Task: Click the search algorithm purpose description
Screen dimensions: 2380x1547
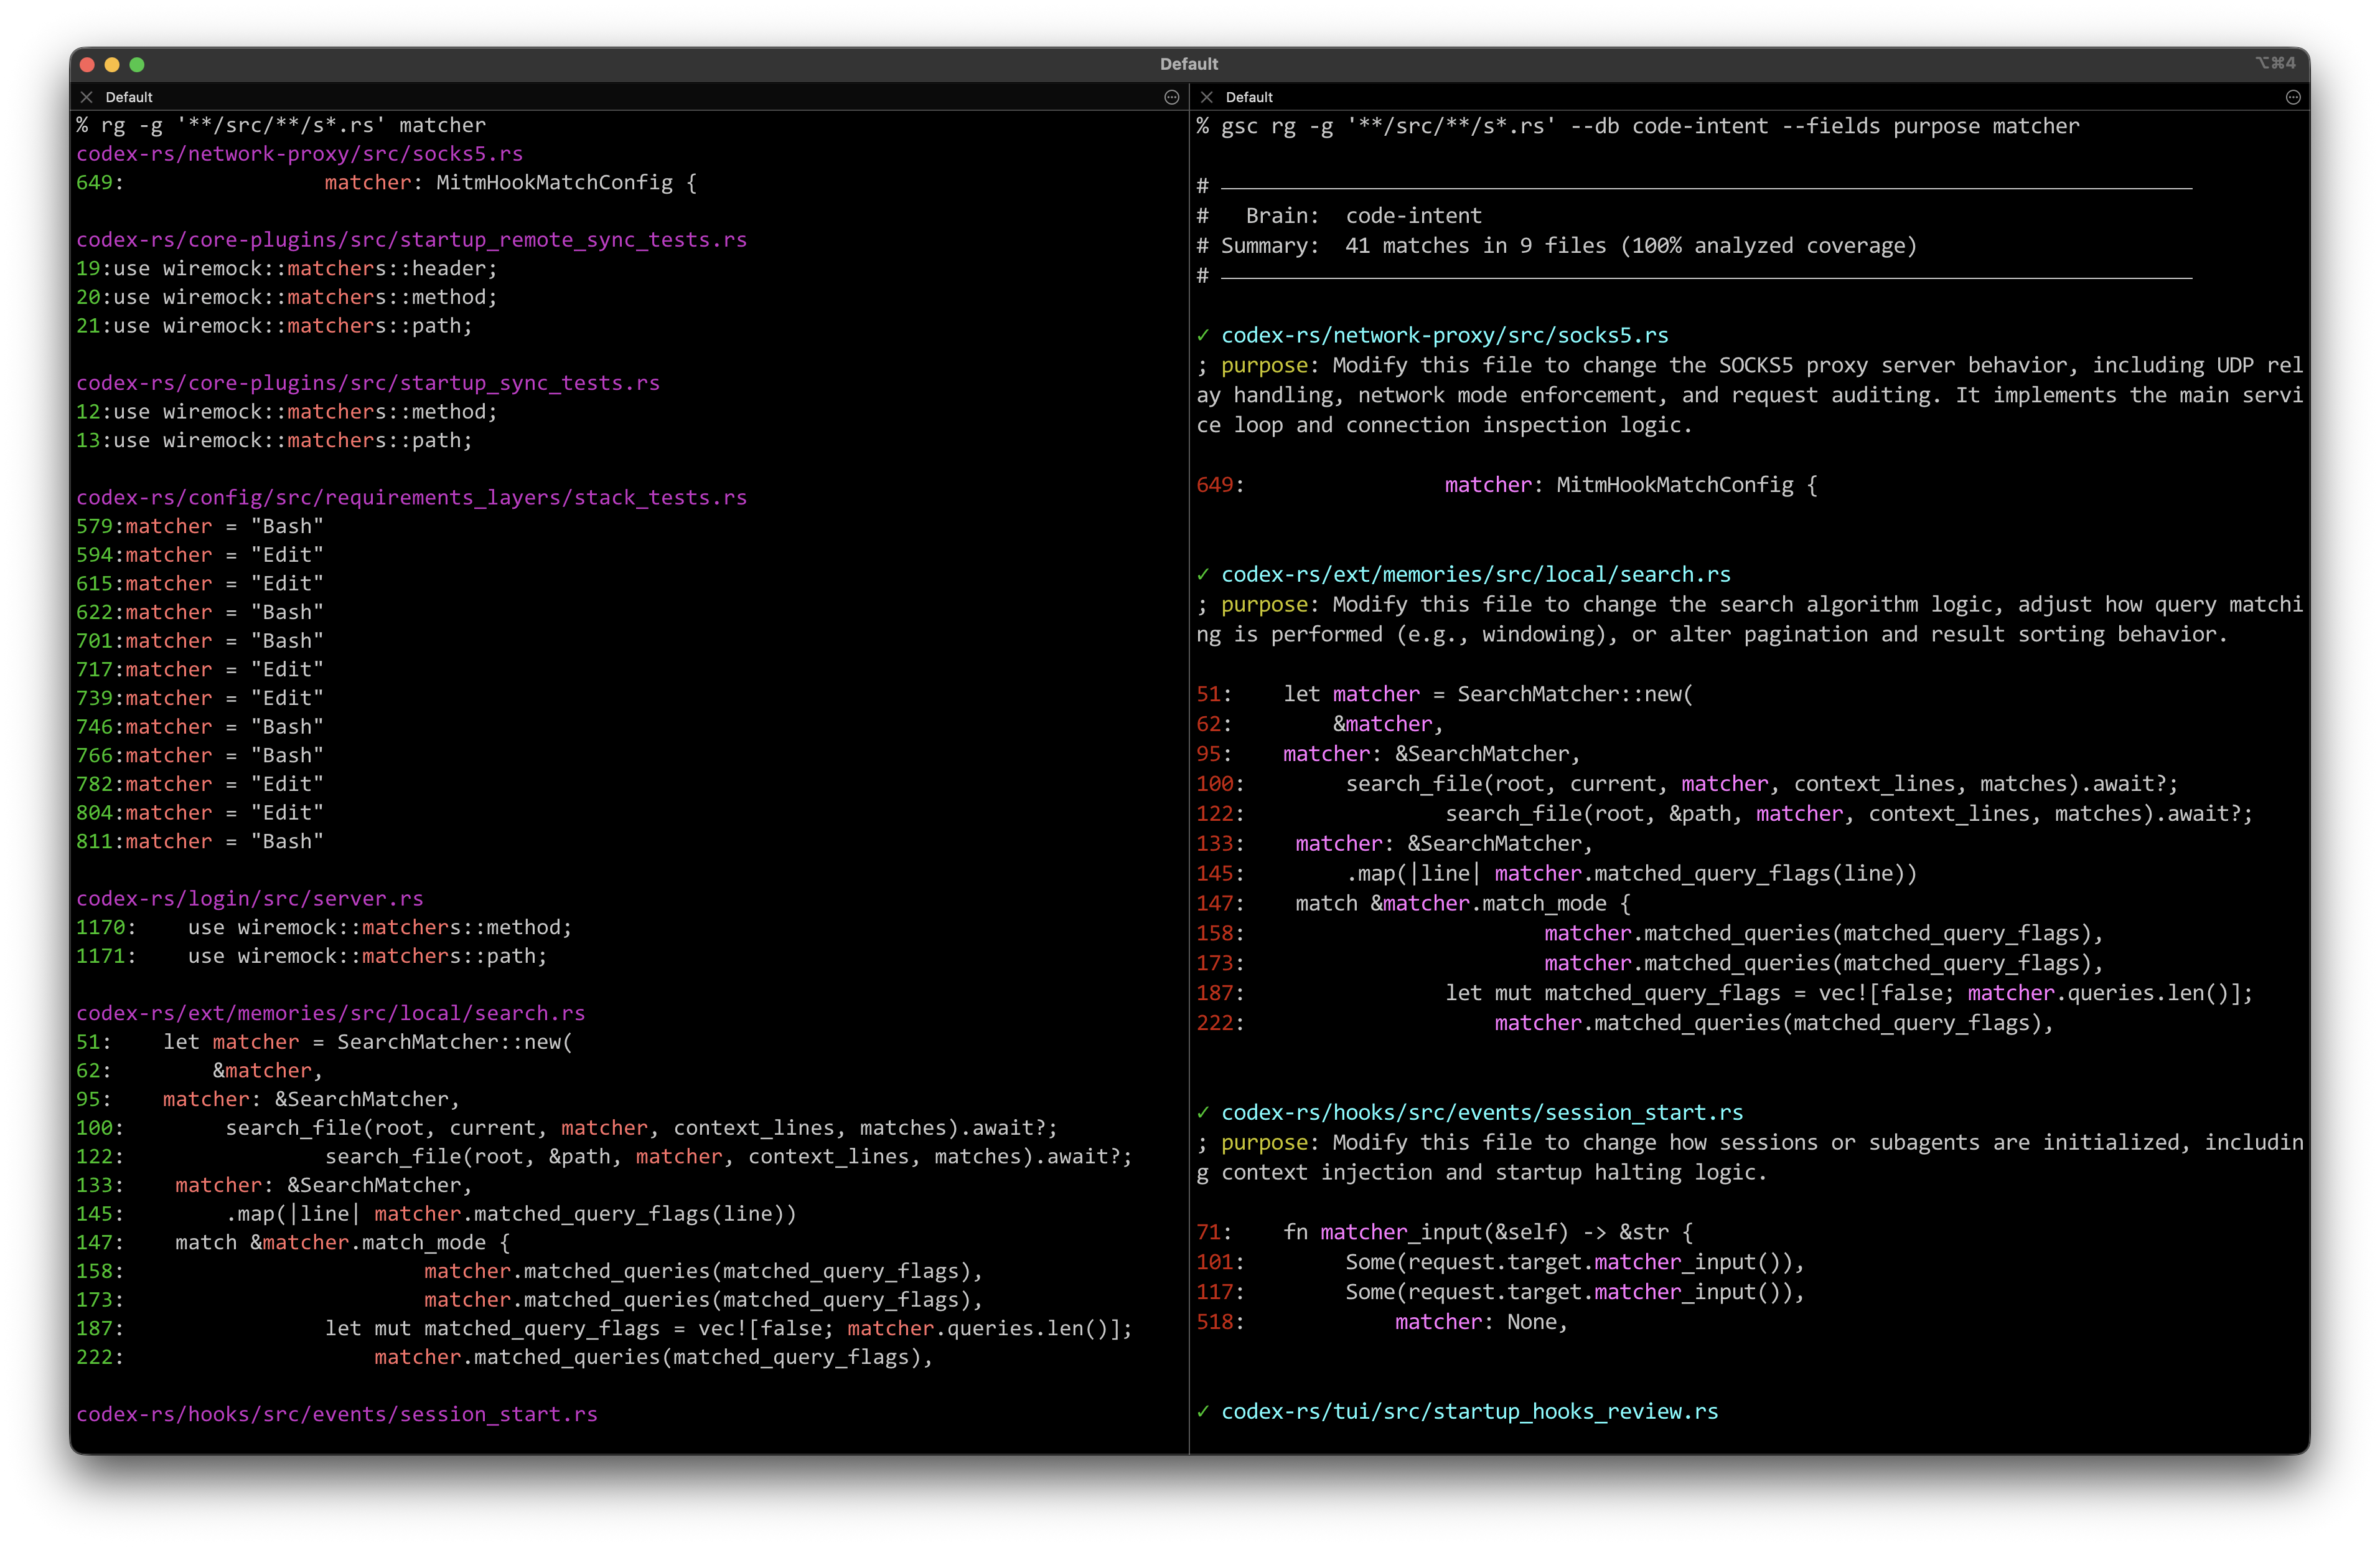Action: point(1750,620)
